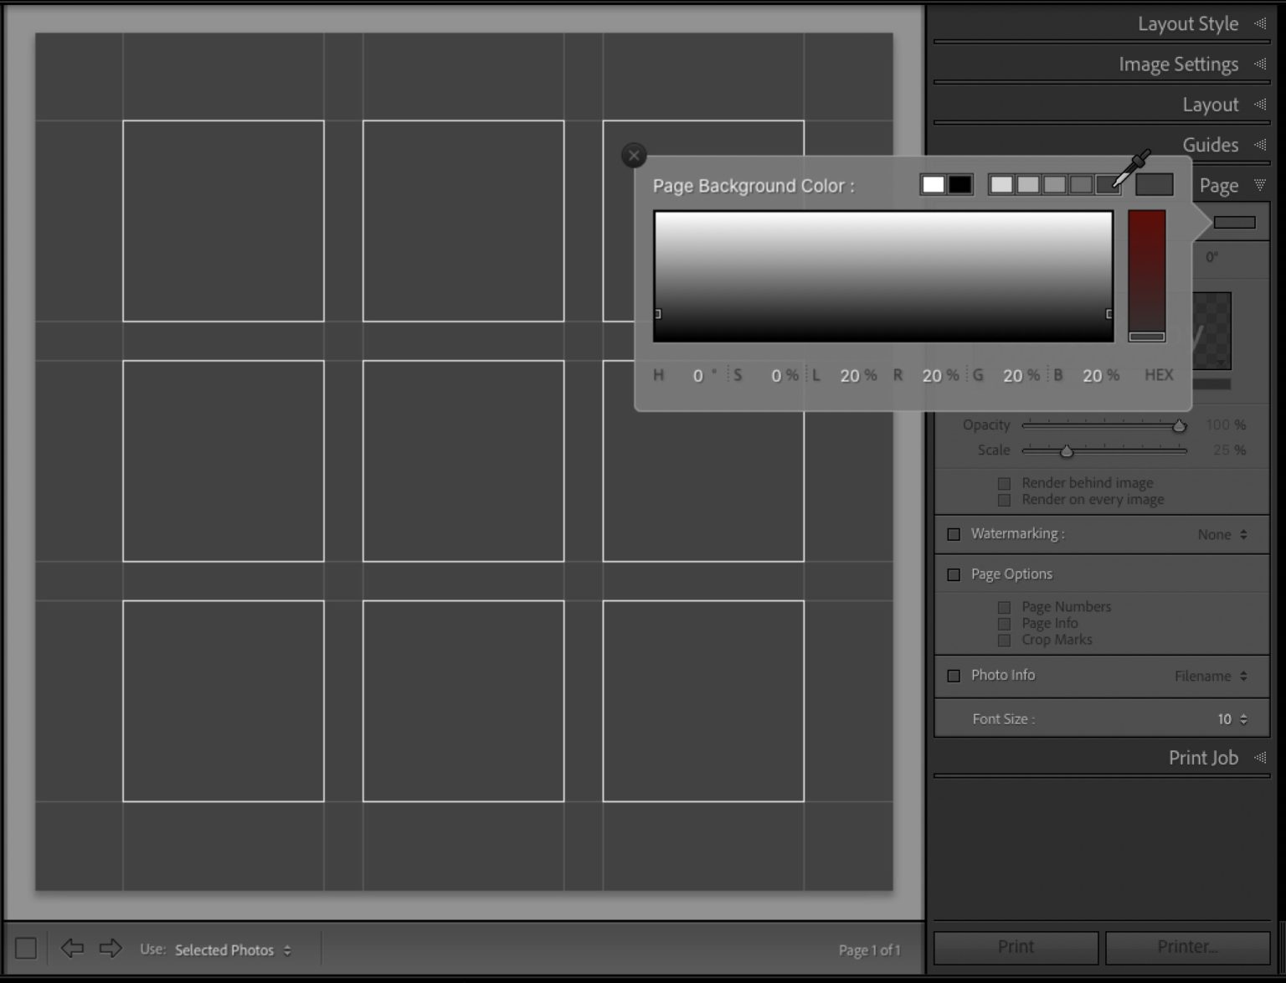Close the Page Background Color picker
Screen dimensions: 1286x983
point(634,155)
